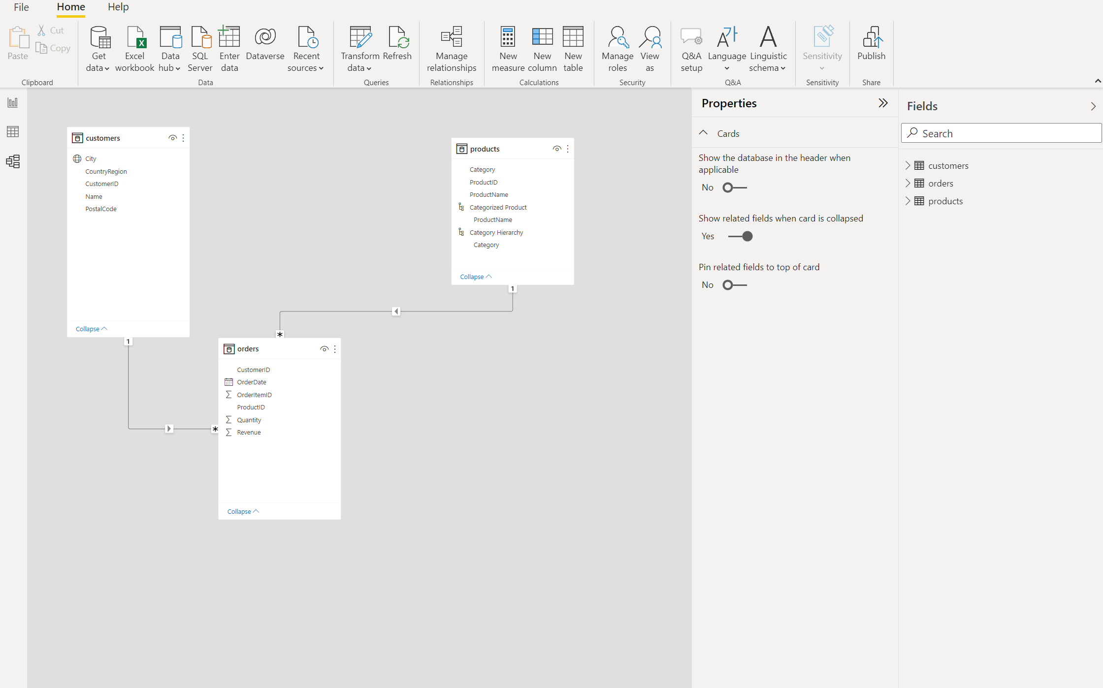
Task: Expand the products table in the Fields pane
Action: point(908,200)
